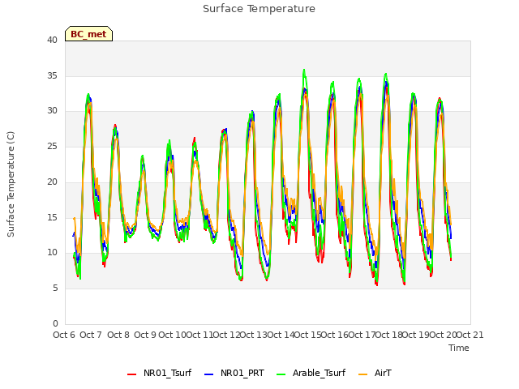The height and width of the screenshot is (389, 519).
Task: Click the Time x-axis label
Action: [459, 348]
